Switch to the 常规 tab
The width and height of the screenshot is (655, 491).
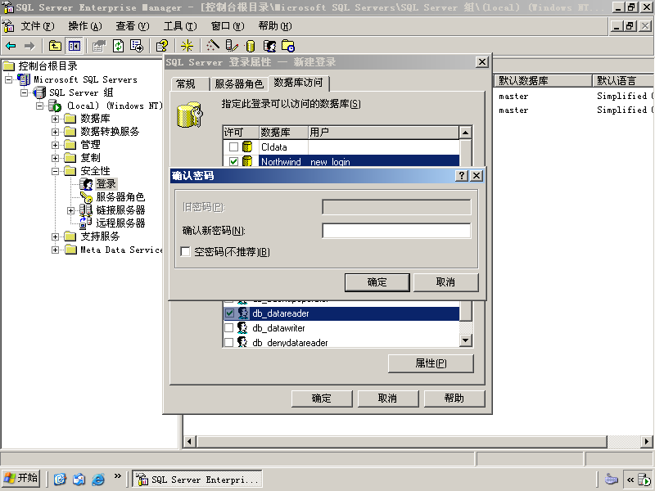point(190,84)
